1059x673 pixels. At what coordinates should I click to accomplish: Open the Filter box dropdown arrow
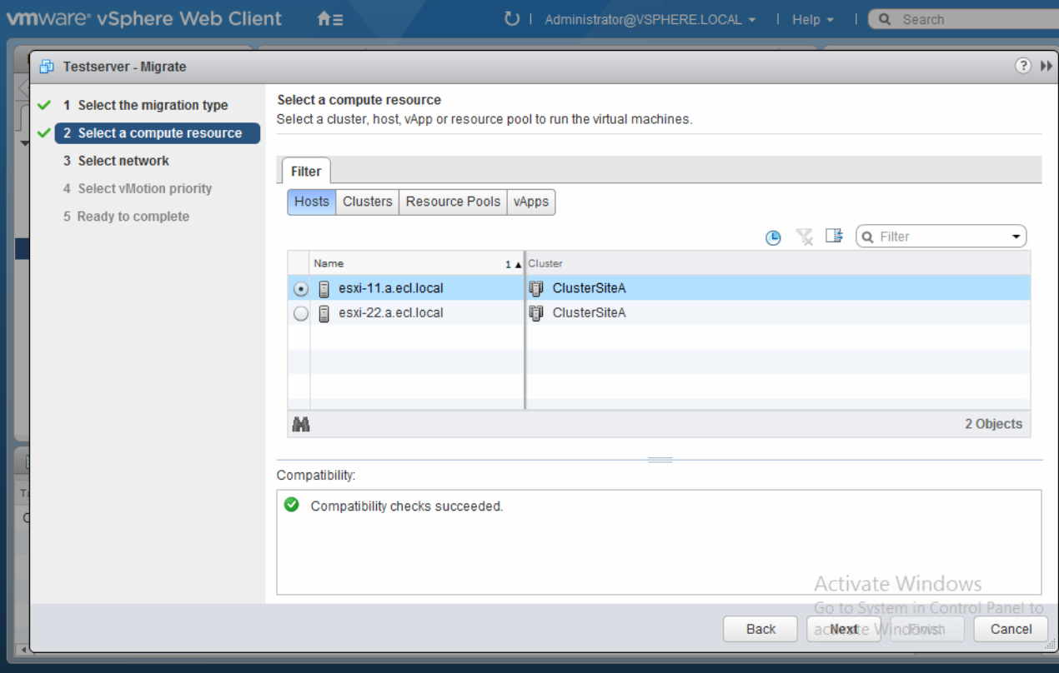pos(1016,237)
